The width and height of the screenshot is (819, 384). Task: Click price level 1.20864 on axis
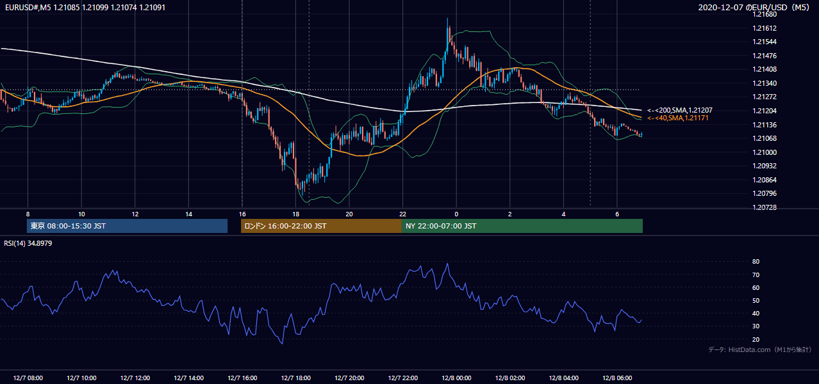[x=766, y=180]
